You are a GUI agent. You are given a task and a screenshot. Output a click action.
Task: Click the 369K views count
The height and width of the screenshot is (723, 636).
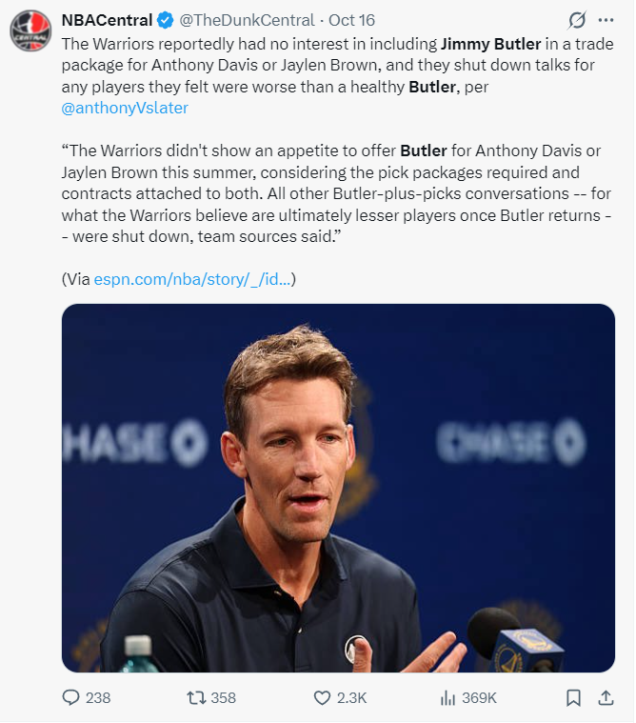tap(479, 698)
